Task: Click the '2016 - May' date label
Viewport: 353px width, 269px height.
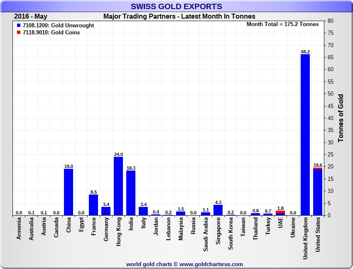Action: tap(31, 17)
